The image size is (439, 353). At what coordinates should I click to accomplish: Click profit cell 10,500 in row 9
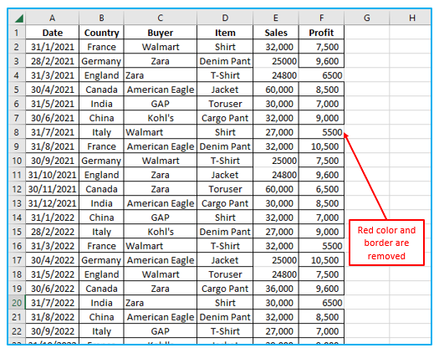[322, 146]
